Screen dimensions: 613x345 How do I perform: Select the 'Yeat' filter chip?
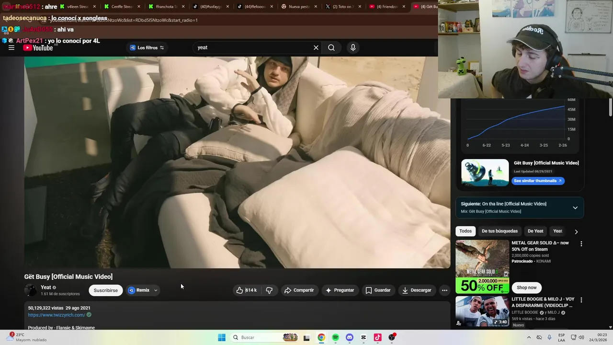pyautogui.click(x=557, y=231)
